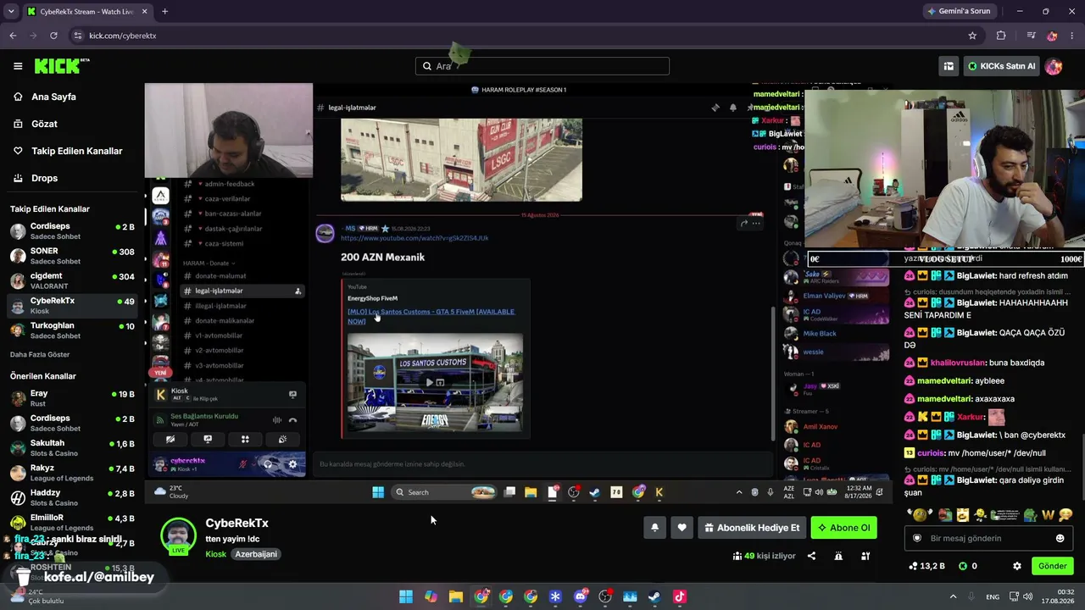Open Drops in the sidebar
This screenshot has height=610, width=1085.
(44, 178)
